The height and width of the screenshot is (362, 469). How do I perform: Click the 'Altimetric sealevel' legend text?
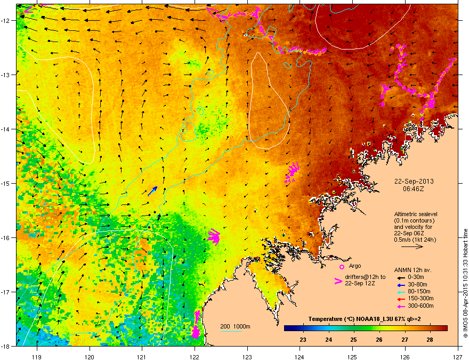[416, 214]
